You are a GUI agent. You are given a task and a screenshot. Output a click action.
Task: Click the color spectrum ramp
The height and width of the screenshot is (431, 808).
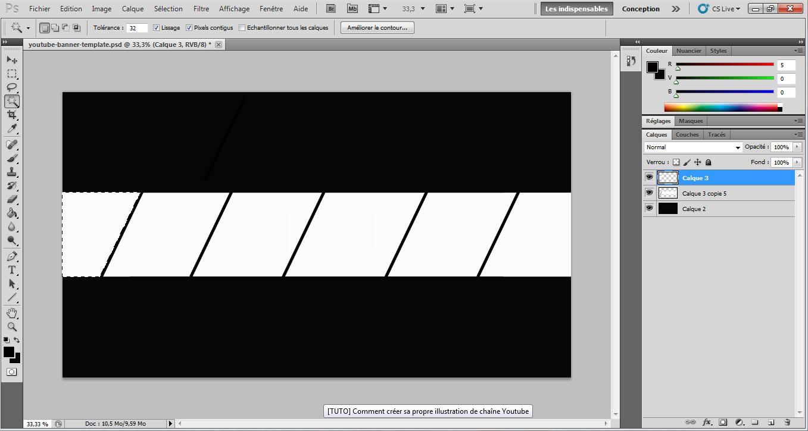(x=720, y=108)
